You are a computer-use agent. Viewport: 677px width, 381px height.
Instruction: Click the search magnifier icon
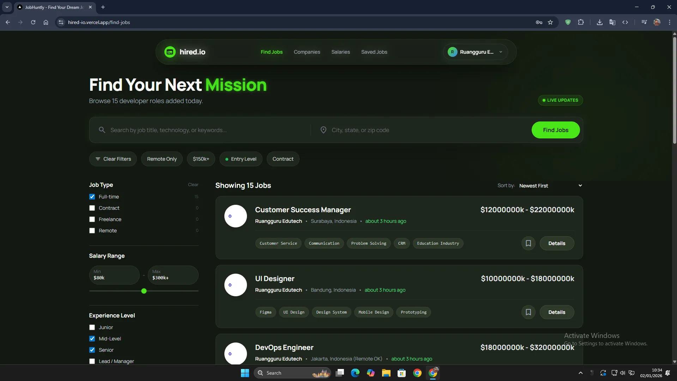point(102,130)
